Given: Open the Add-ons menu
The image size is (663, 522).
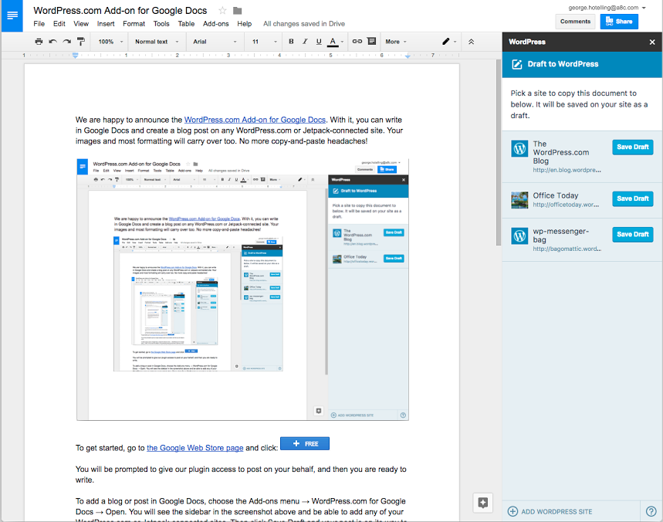Looking at the screenshot, I should [215, 24].
